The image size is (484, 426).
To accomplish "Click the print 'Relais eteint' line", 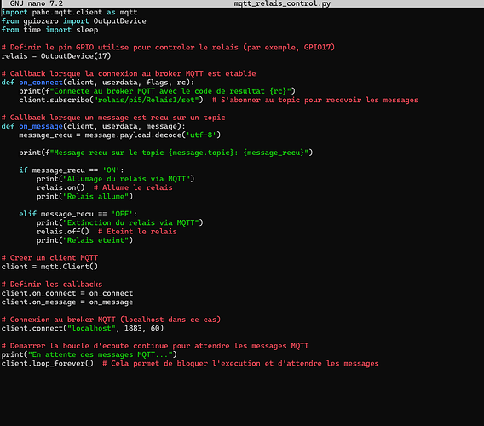I will (x=84, y=240).
